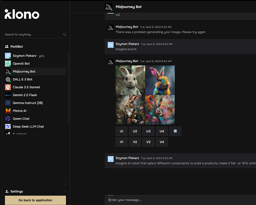The image size is (256, 205).
Task: Click SP avatar on "imagine bunnt" message
Action: coord(110,45)
